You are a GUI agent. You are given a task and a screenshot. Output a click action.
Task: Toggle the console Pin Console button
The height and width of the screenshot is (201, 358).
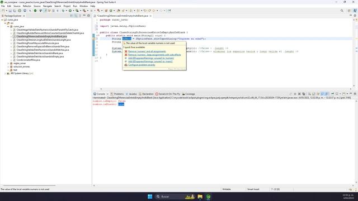click(332, 94)
